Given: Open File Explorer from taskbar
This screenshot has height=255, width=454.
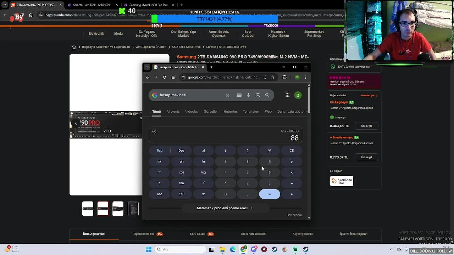Looking at the screenshot, I should 222,249.
